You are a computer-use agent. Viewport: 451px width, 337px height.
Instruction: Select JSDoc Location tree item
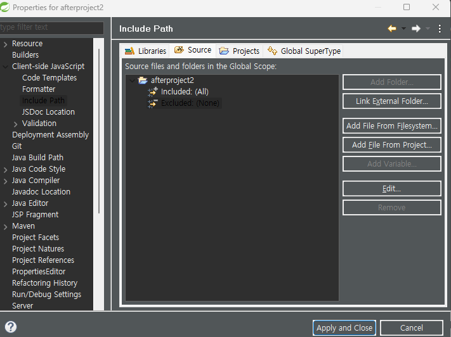(48, 111)
